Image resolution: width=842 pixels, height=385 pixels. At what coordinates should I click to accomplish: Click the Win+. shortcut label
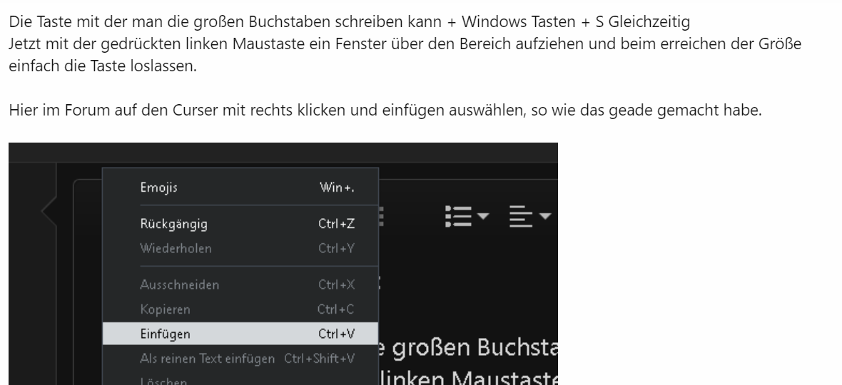click(x=338, y=187)
